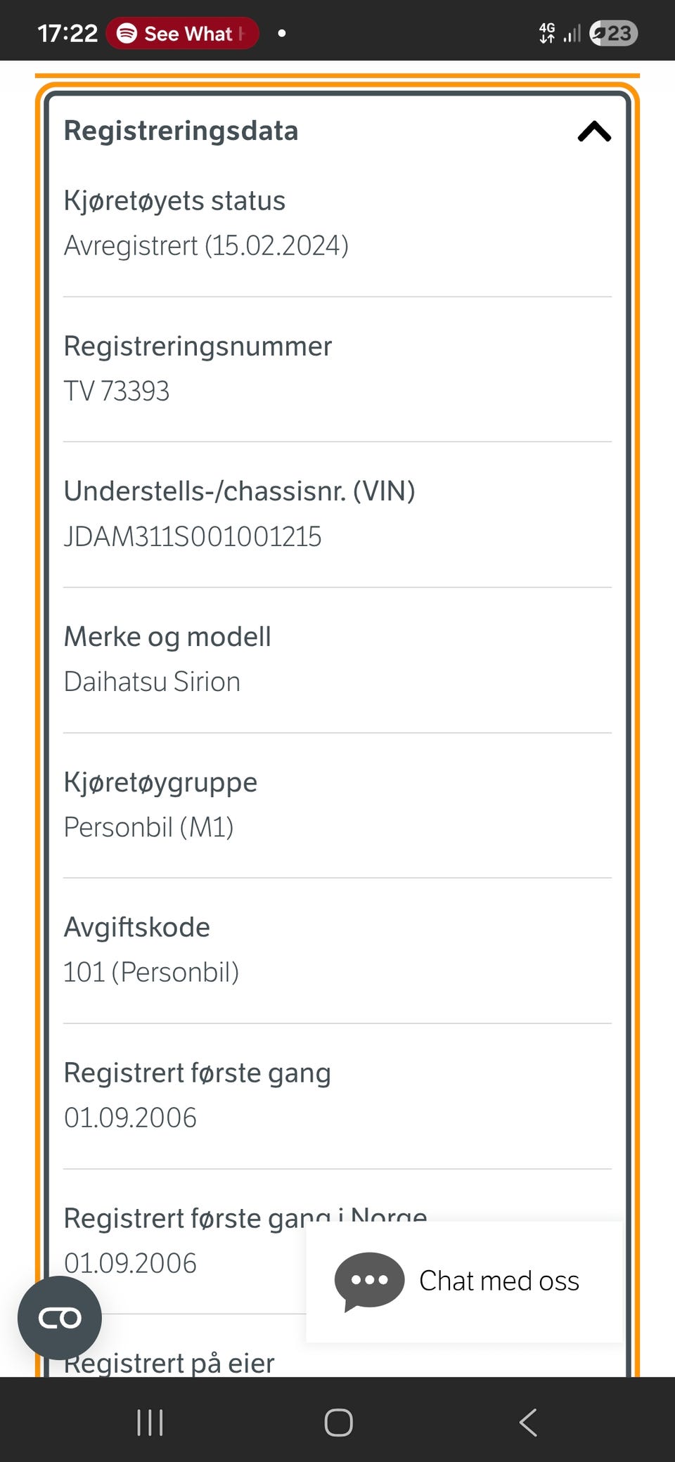Tap the signal strength bars
675x1462 pixels.
click(x=572, y=33)
